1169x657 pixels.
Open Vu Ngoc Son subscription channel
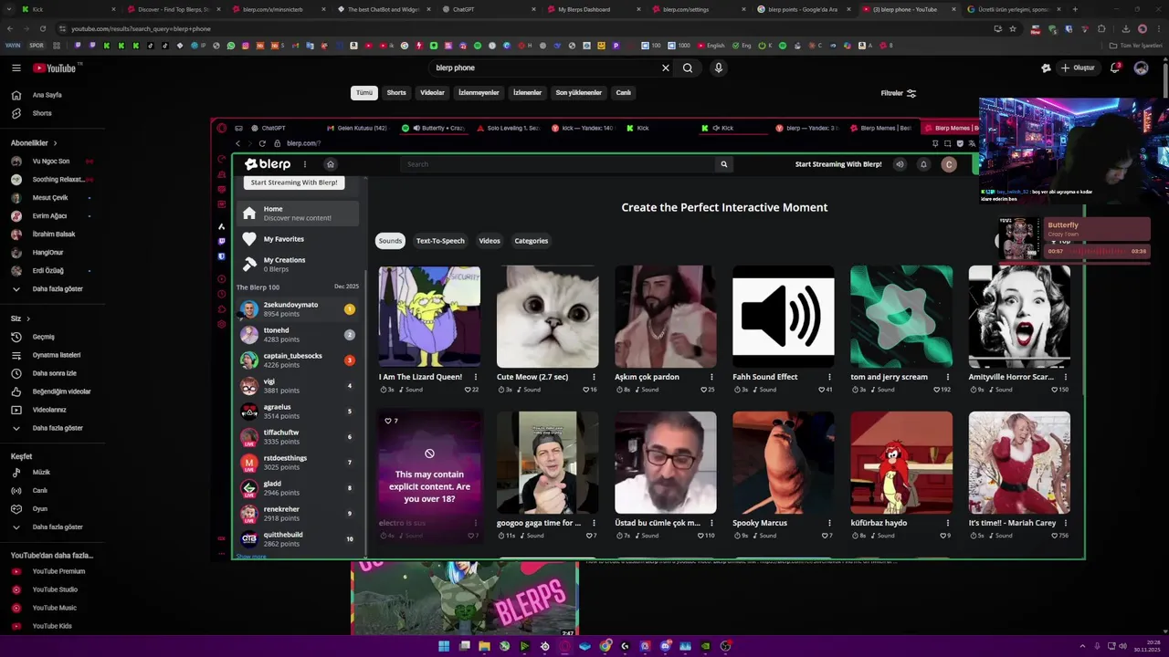tap(50, 162)
